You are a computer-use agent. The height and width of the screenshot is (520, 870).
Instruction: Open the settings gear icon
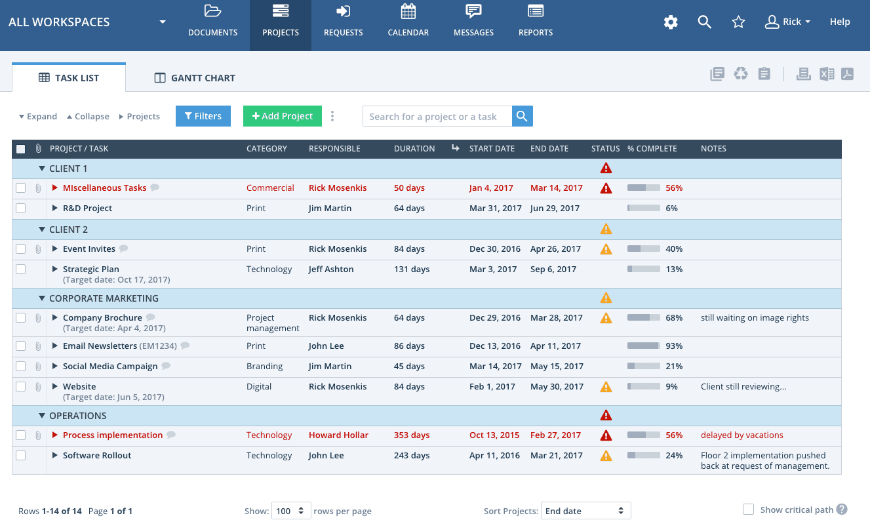coord(670,22)
